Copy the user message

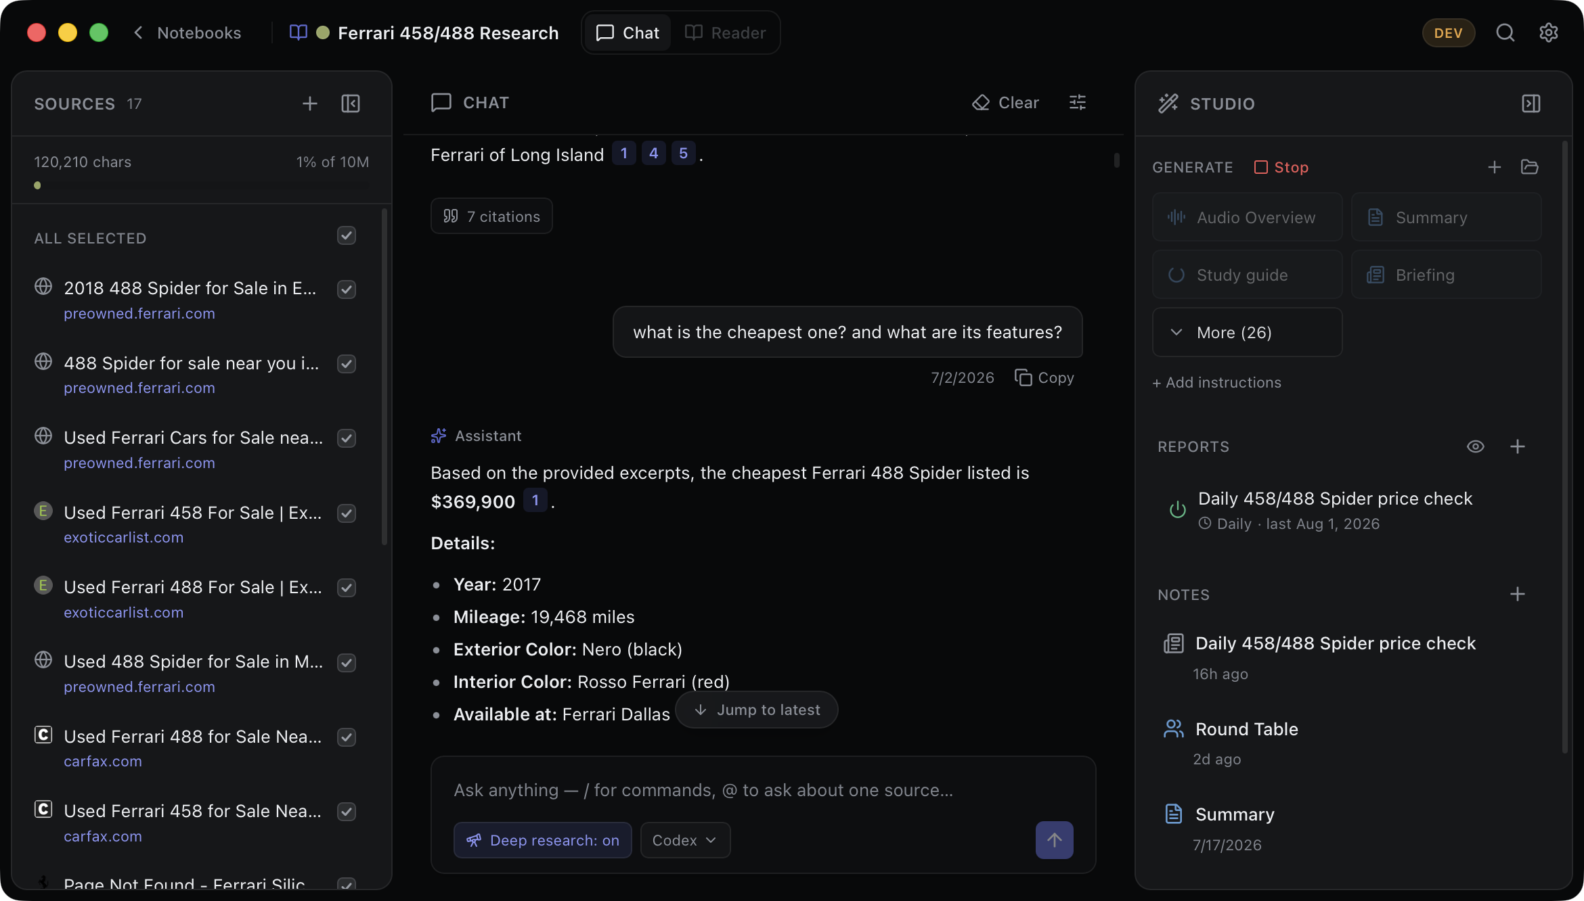1044,377
